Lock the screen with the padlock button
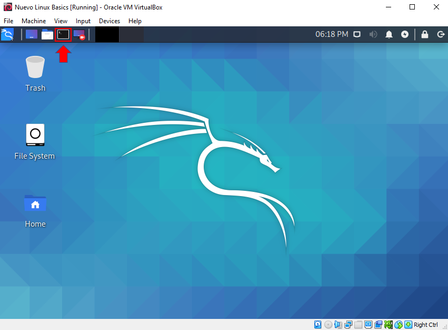This screenshot has height=330, width=448. (x=424, y=34)
